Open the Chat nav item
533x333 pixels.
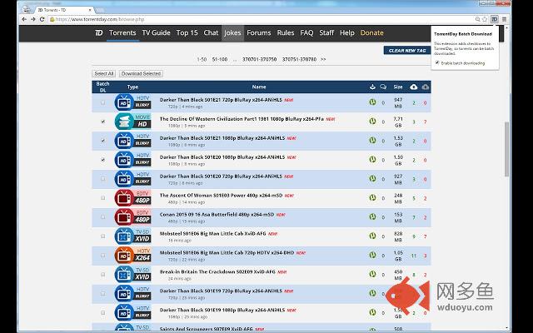point(211,32)
